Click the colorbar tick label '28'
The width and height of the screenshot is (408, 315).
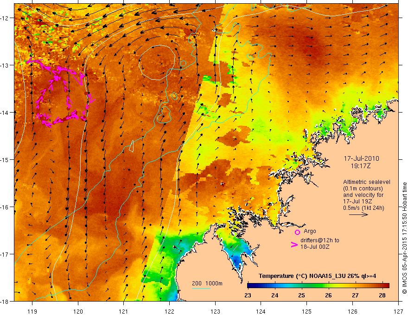(x=382, y=295)
